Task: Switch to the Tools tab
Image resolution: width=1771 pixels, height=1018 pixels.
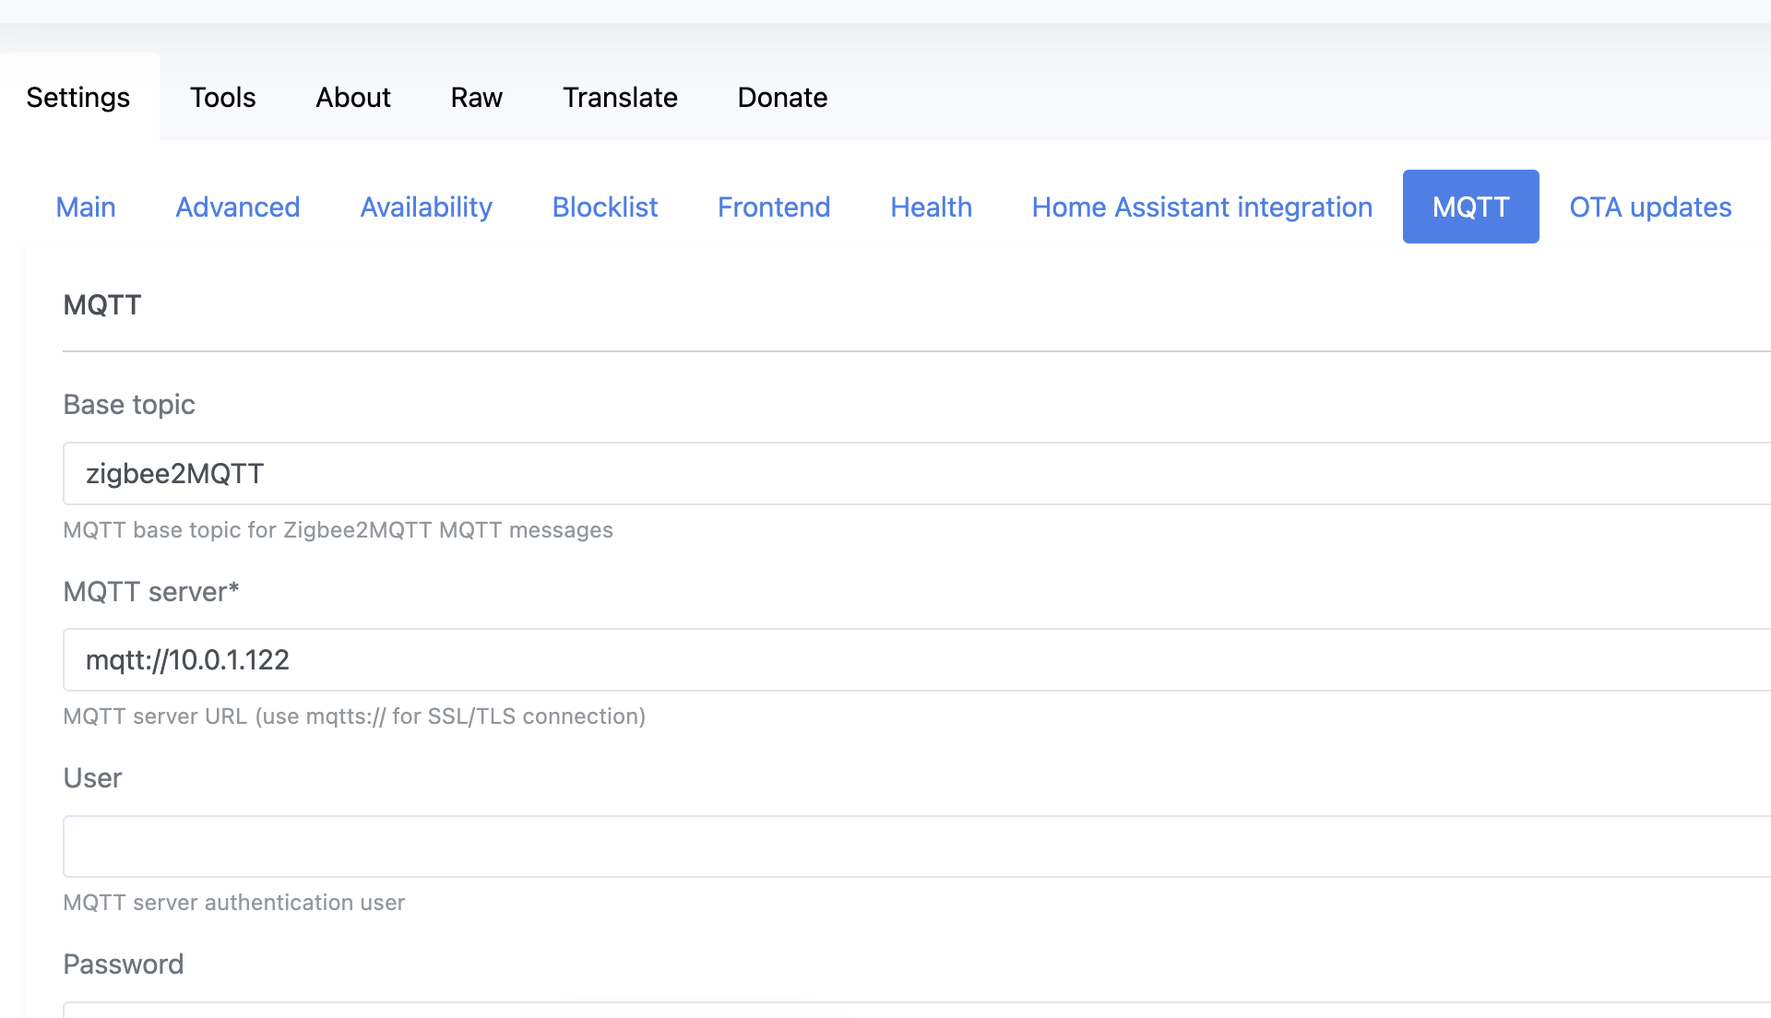Action: point(222,97)
